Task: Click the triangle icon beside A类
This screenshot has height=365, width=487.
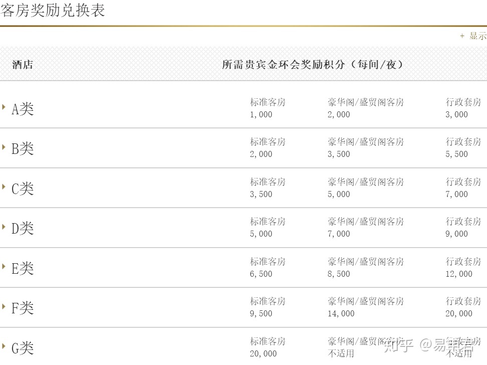Action: point(4,106)
